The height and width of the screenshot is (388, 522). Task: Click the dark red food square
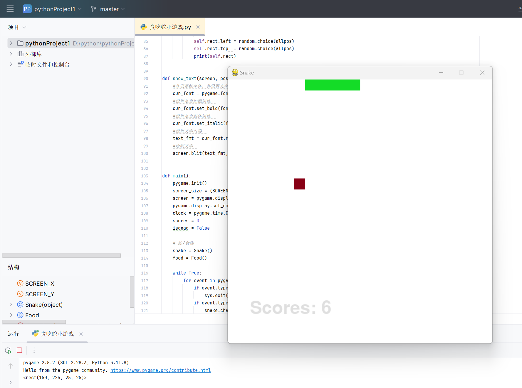tap(299, 184)
